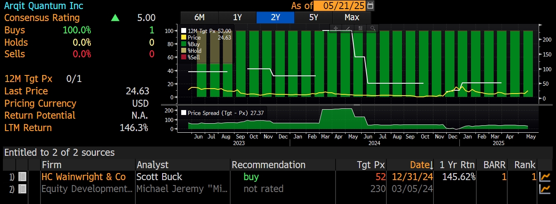Sort by Recommendation column header

tap(269, 165)
